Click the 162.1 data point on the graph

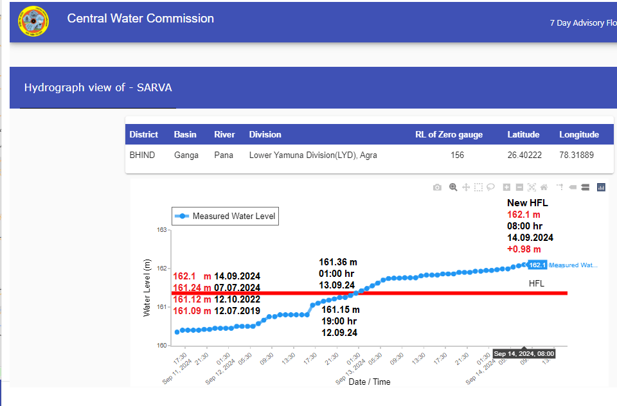click(524, 264)
